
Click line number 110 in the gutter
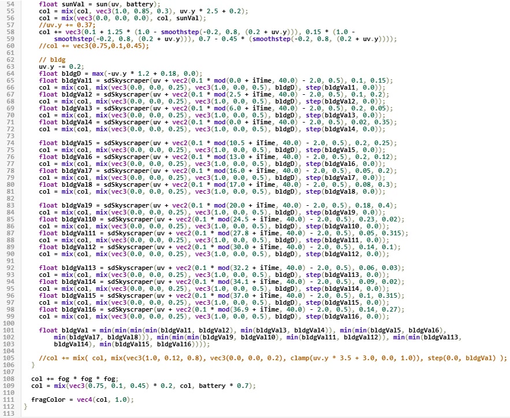tap(9, 393)
